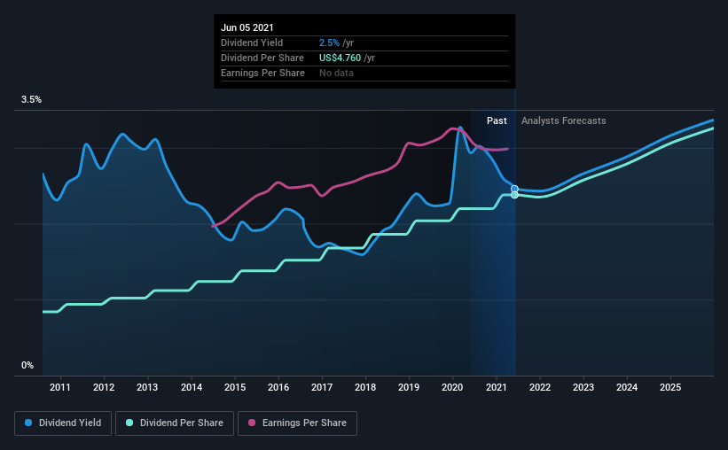Click the 2012 x-axis label
The height and width of the screenshot is (450, 728).
pos(104,387)
